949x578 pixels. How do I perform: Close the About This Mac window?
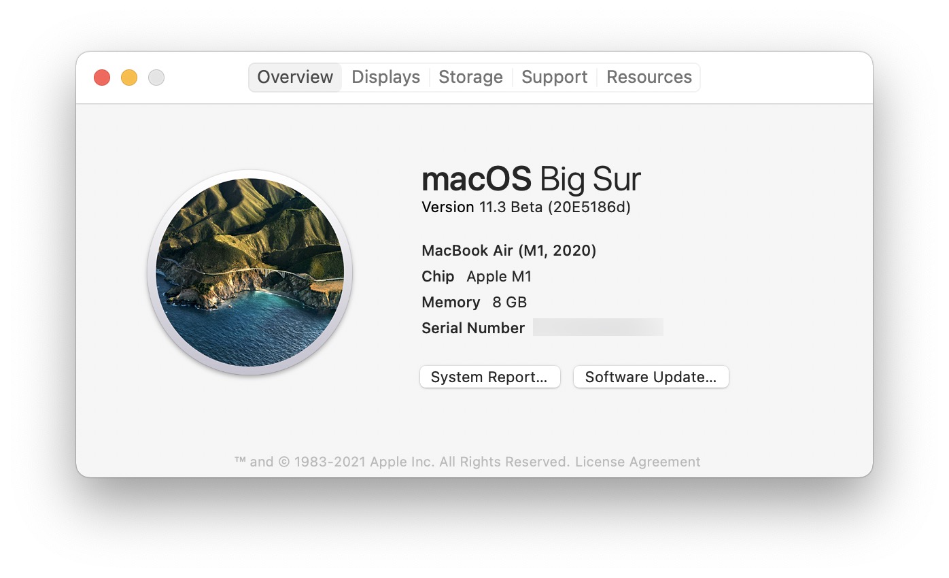tap(102, 78)
